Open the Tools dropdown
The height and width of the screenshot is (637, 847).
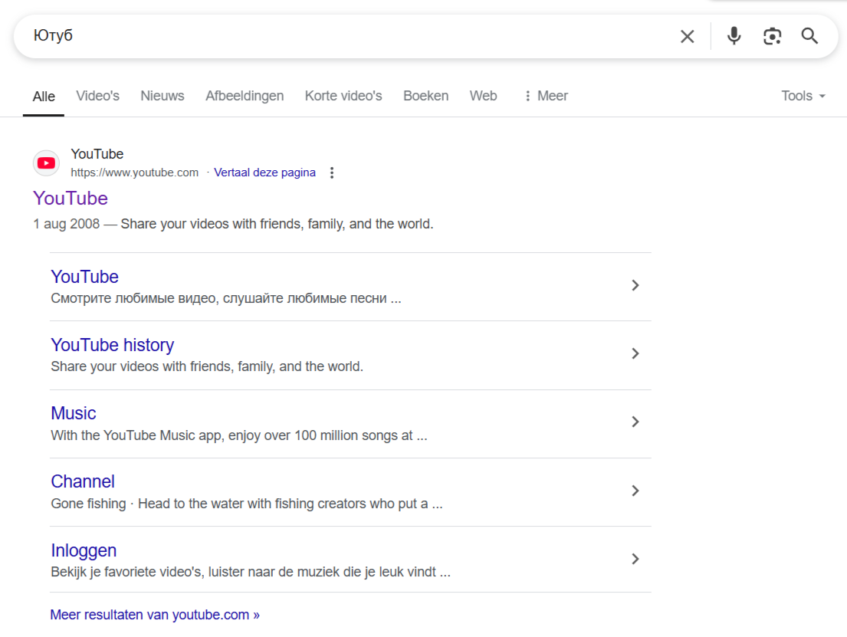[x=803, y=96]
